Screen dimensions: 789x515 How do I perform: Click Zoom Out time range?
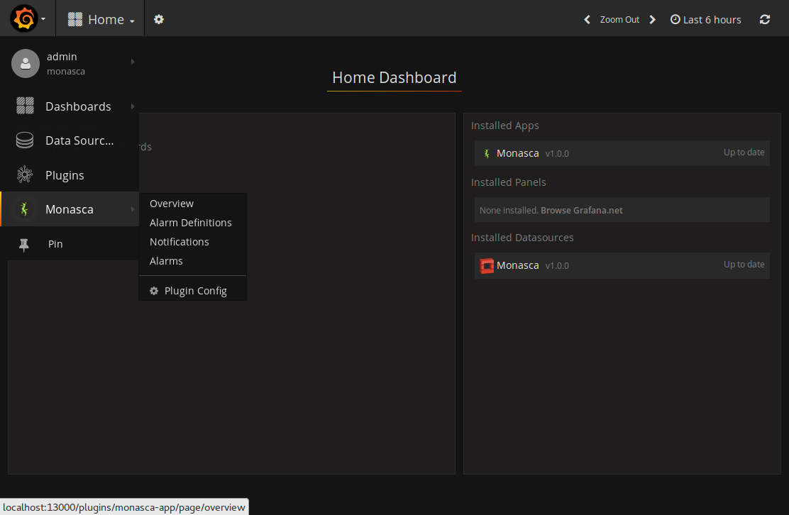coord(619,20)
